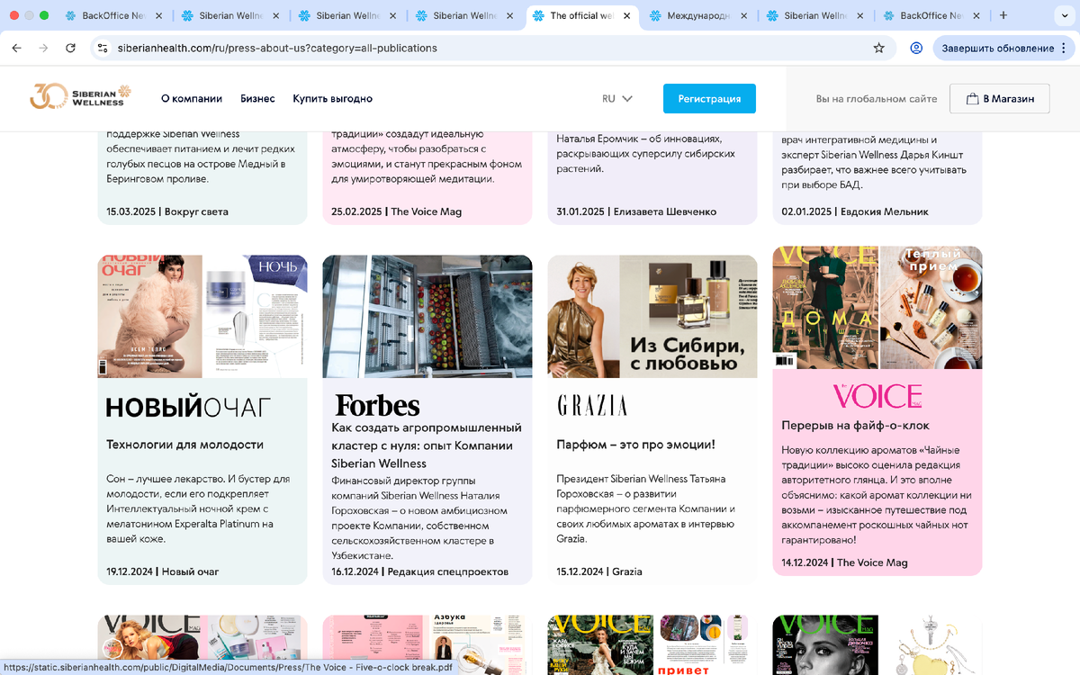
Task: Click the Регистрация button
Action: point(709,99)
